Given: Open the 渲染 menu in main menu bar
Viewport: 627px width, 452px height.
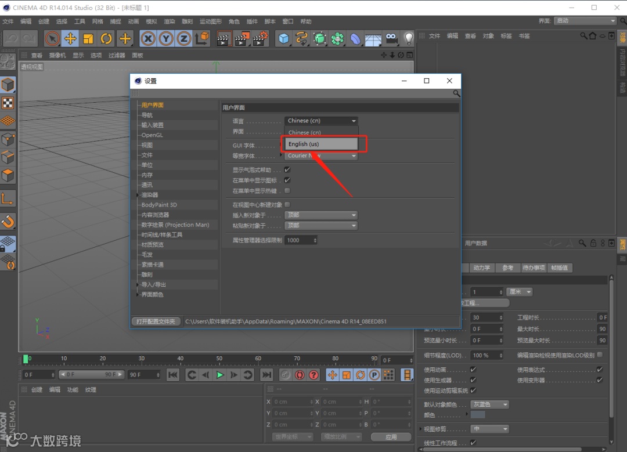Looking at the screenshot, I should (170, 21).
